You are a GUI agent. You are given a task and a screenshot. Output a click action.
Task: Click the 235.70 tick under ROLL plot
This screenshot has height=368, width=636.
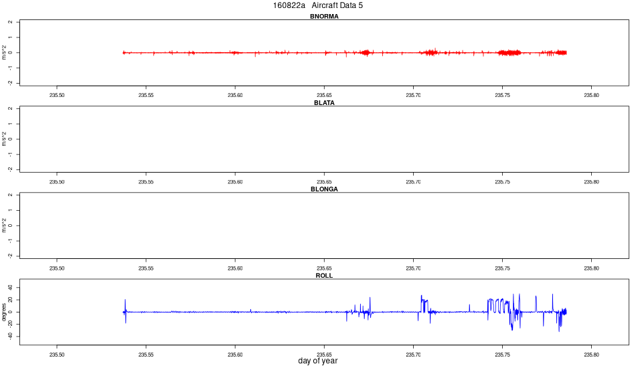(x=413, y=355)
